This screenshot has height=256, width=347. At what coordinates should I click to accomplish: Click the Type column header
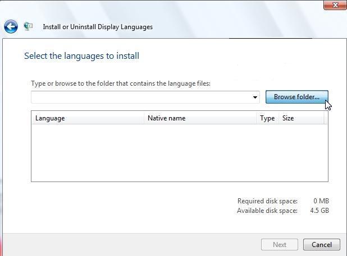tap(267, 118)
